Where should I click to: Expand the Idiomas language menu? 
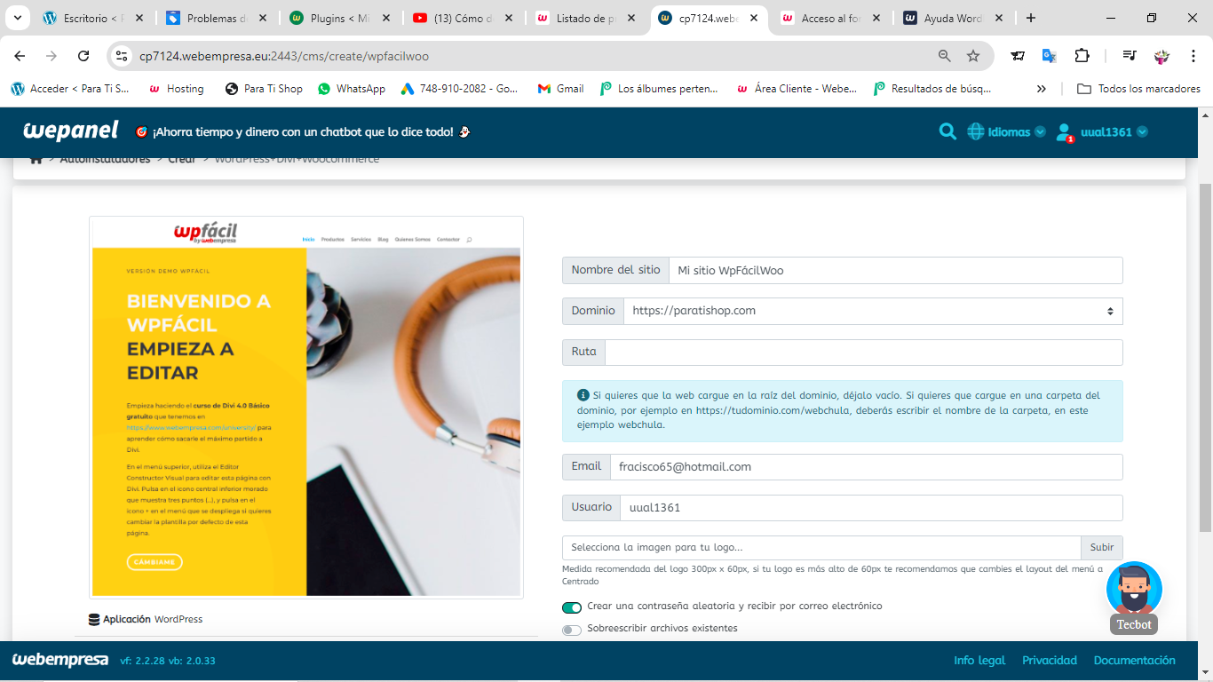(1006, 131)
